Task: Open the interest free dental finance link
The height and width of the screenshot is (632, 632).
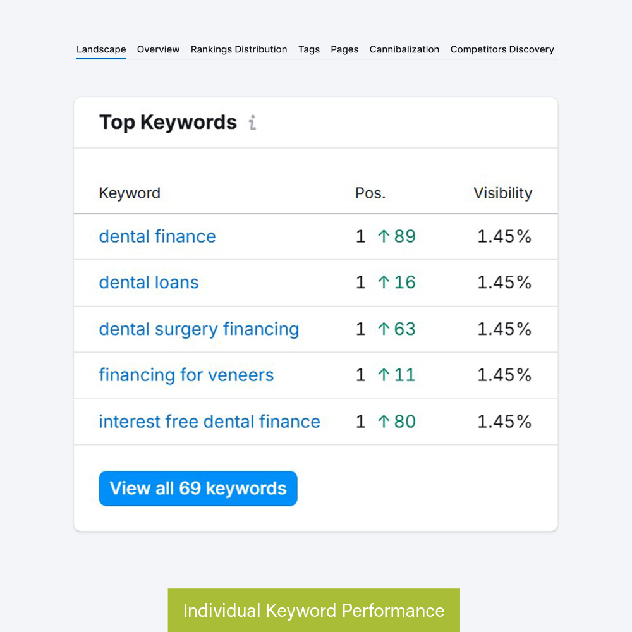Action: tap(209, 422)
